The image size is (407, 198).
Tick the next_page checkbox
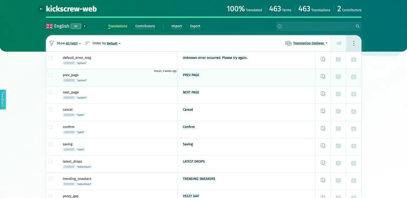[x=51, y=92]
